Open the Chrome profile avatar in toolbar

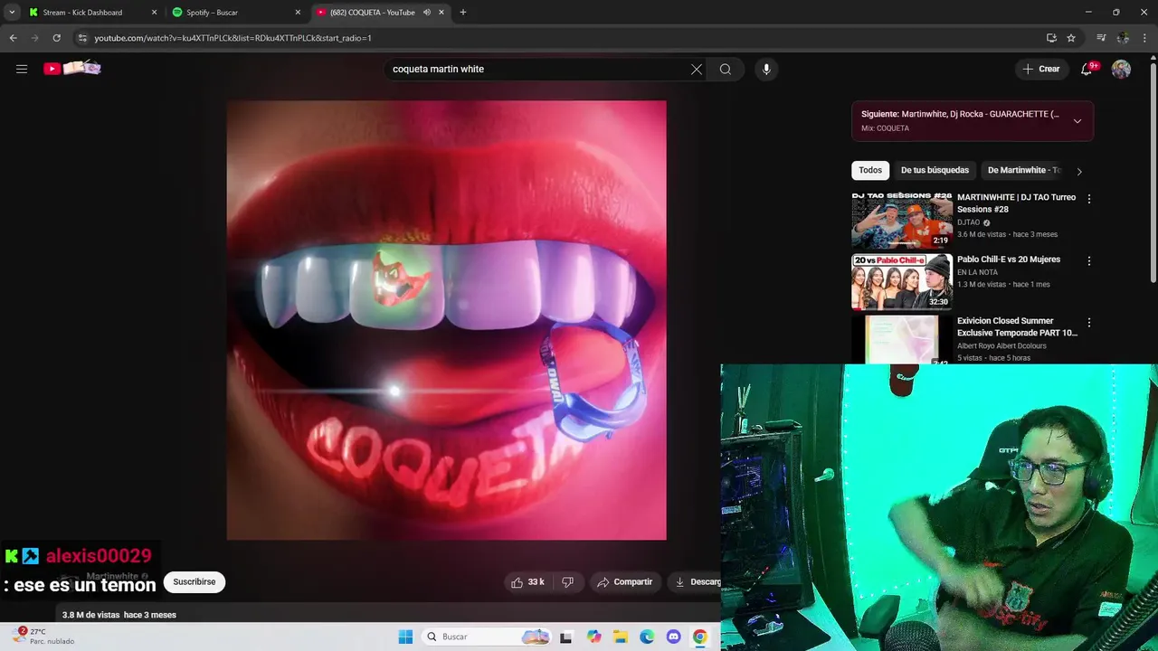[x=1123, y=38]
